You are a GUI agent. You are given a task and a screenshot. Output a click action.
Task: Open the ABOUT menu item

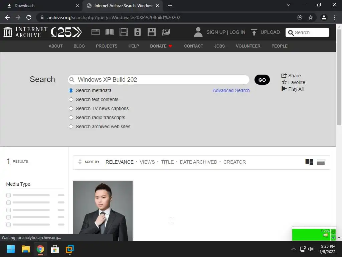(x=56, y=46)
